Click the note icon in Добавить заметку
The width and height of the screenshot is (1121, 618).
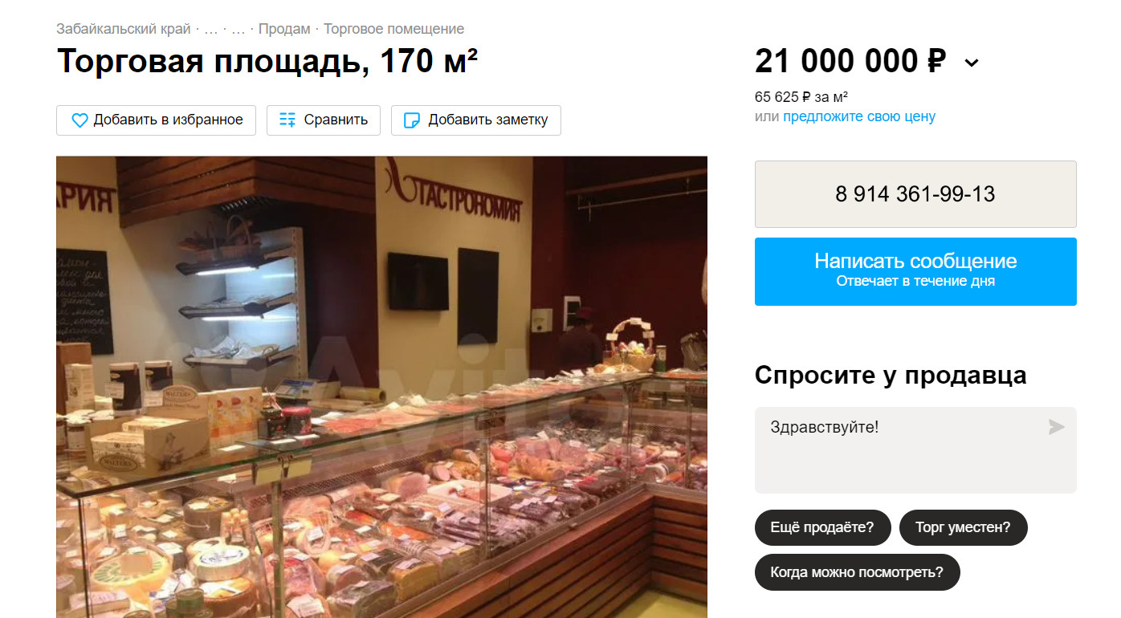[x=412, y=120]
